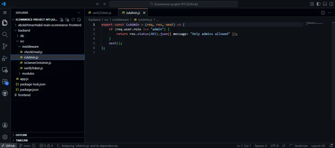Collapse the ECOMMERCE-PROJECT-NTI root folder
The image size is (335, 148).
(x=36, y=20)
